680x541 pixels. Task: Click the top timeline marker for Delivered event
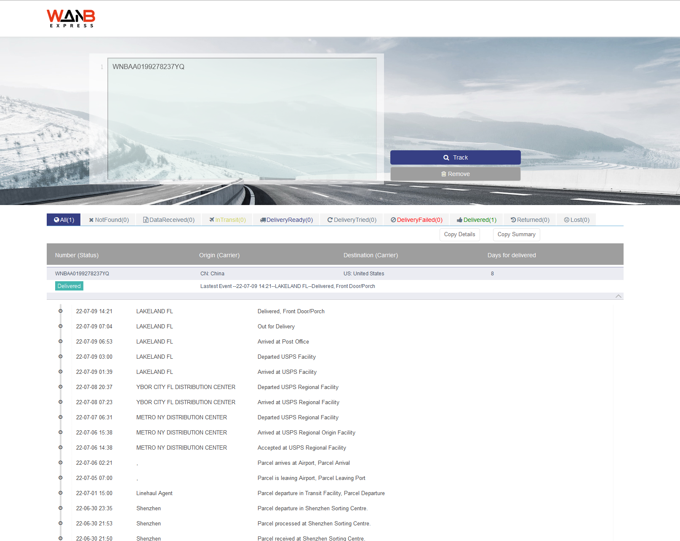click(x=60, y=311)
